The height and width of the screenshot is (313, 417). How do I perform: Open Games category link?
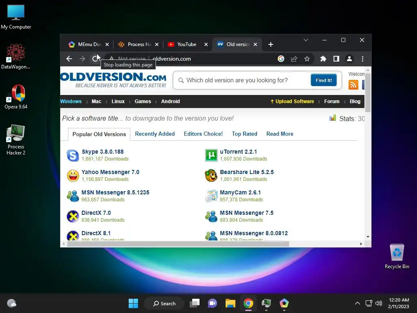(143, 101)
